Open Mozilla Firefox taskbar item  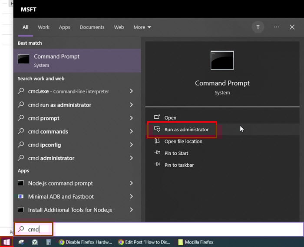(x=196, y=242)
